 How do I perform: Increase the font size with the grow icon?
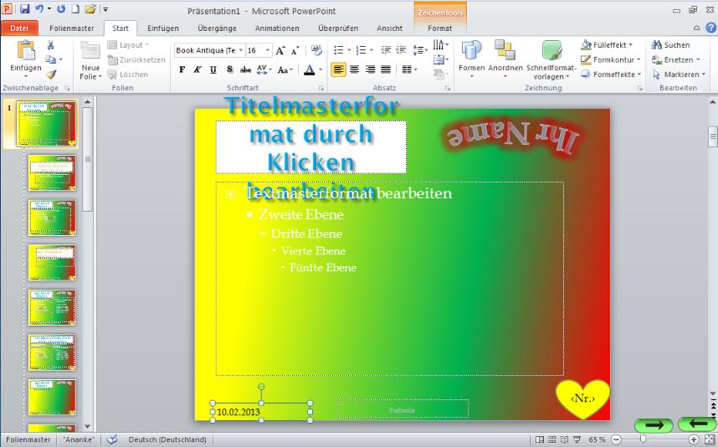click(x=280, y=50)
